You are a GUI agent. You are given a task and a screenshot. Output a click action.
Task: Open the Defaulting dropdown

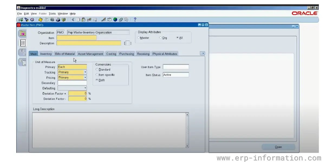tap(85, 88)
